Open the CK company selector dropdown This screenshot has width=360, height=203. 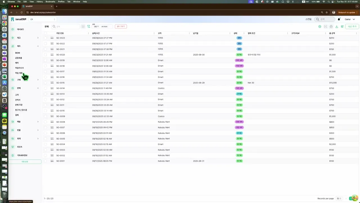(x=42, y=19)
